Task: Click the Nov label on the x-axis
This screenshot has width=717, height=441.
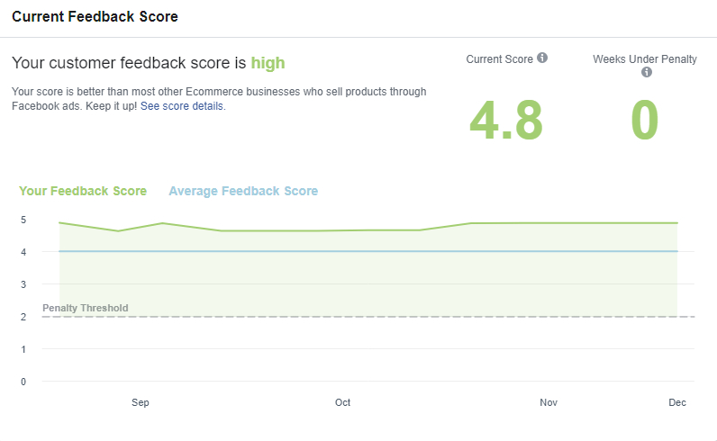Action: pyautogui.click(x=548, y=402)
